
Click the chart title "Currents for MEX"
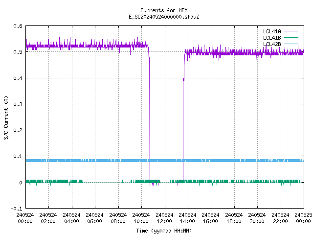pos(164,10)
